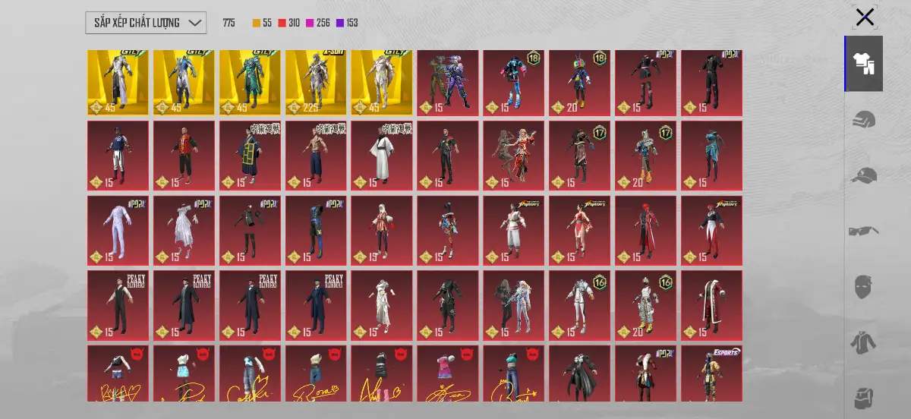Click the total item count 775
The image size is (911, 419).
coord(229,23)
